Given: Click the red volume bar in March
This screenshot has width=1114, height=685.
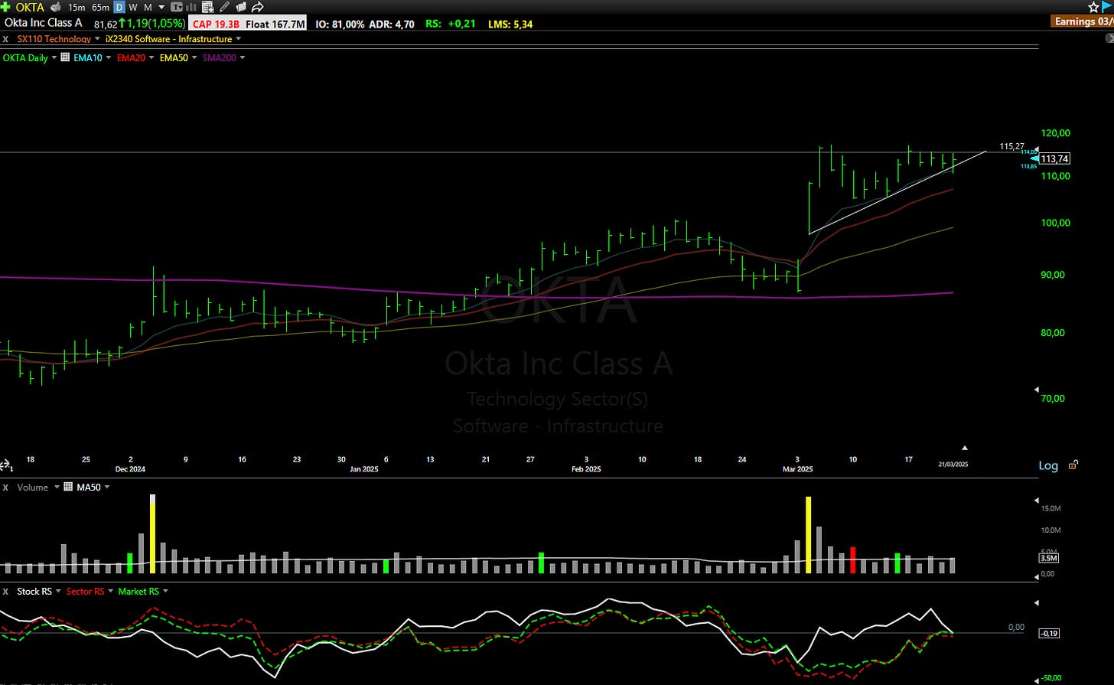Looking at the screenshot, I should coord(852,560).
